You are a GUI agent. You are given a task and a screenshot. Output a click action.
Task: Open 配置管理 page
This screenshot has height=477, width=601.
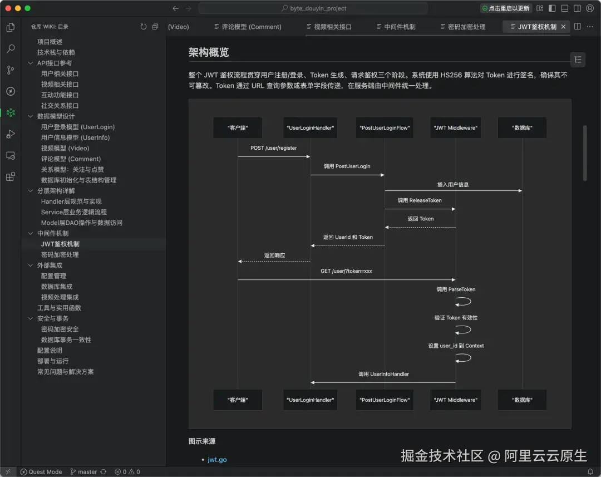[x=53, y=276]
